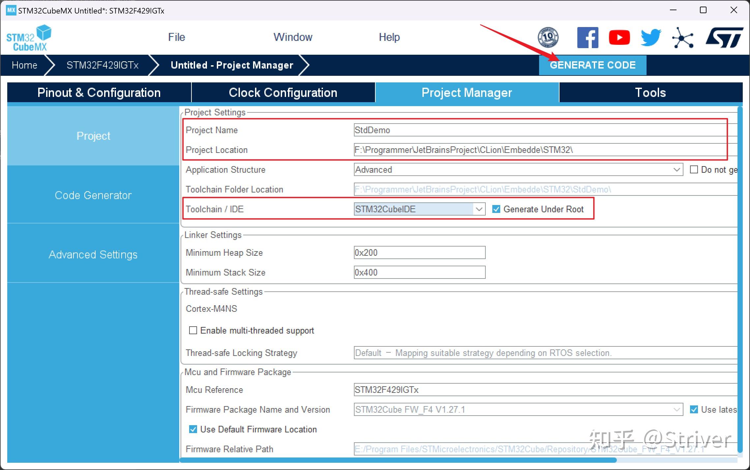Click the ST company logo
The image size is (750, 470).
click(x=725, y=37)
